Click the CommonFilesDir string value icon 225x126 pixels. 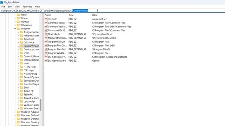46,23
